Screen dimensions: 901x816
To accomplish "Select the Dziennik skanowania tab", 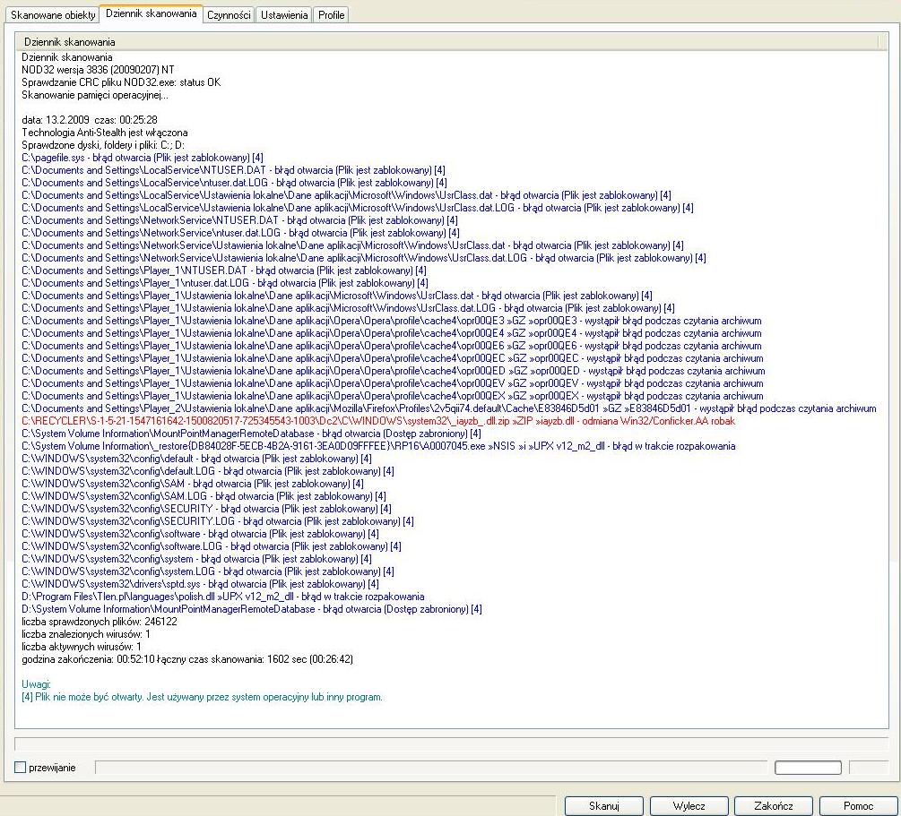I will pyautogui.click(x=152, y=13).
